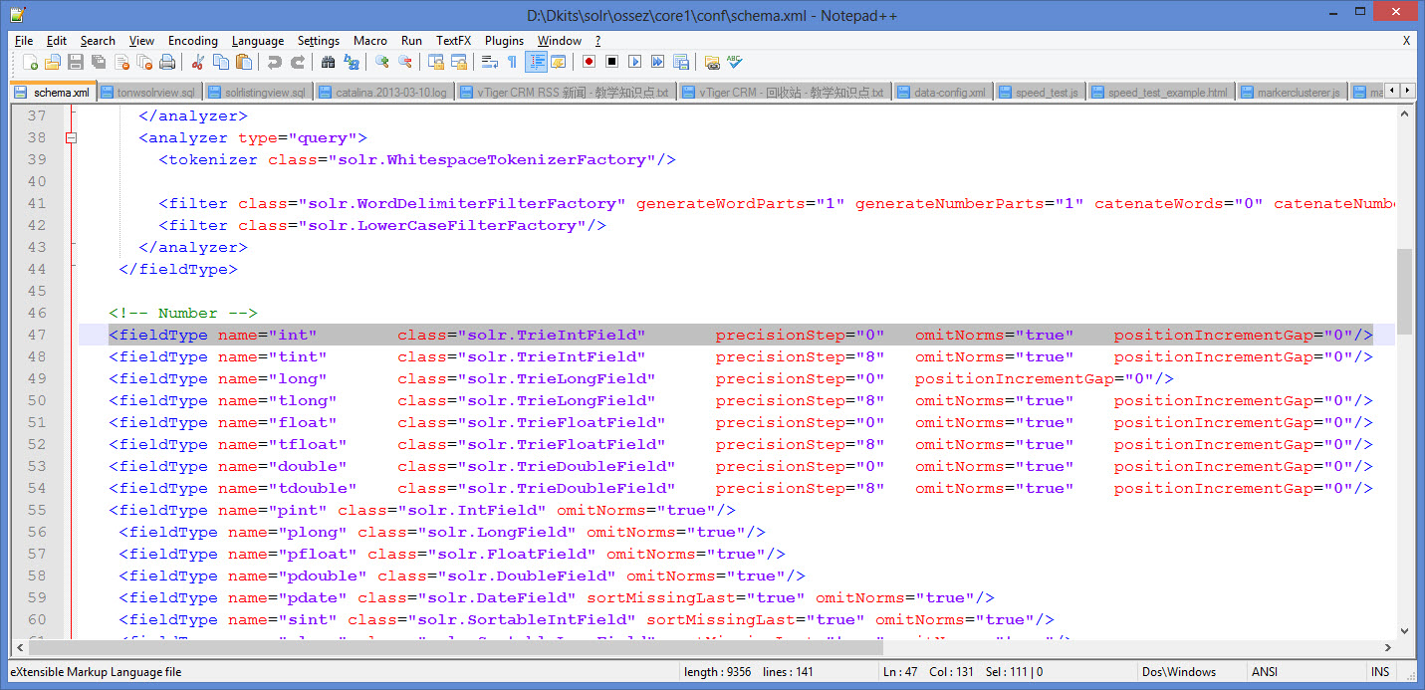Open the Search menu

click(98, 41)
